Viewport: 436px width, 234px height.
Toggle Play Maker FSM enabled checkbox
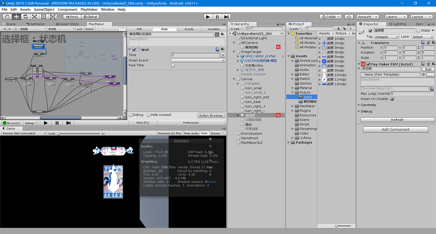point(368,64)
